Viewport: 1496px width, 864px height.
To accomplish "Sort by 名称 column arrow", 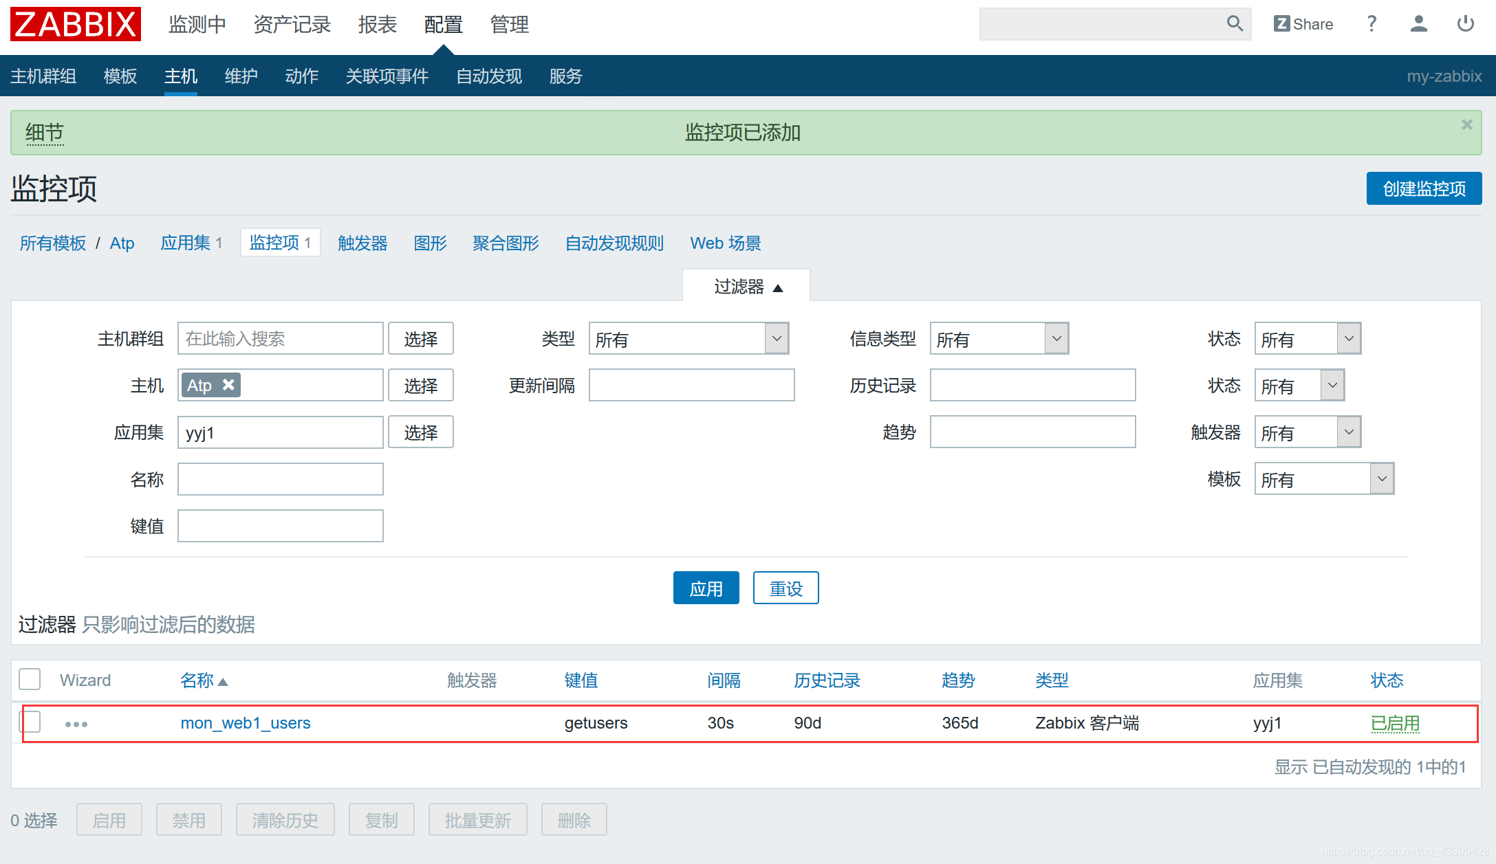I will click(223, 681).
